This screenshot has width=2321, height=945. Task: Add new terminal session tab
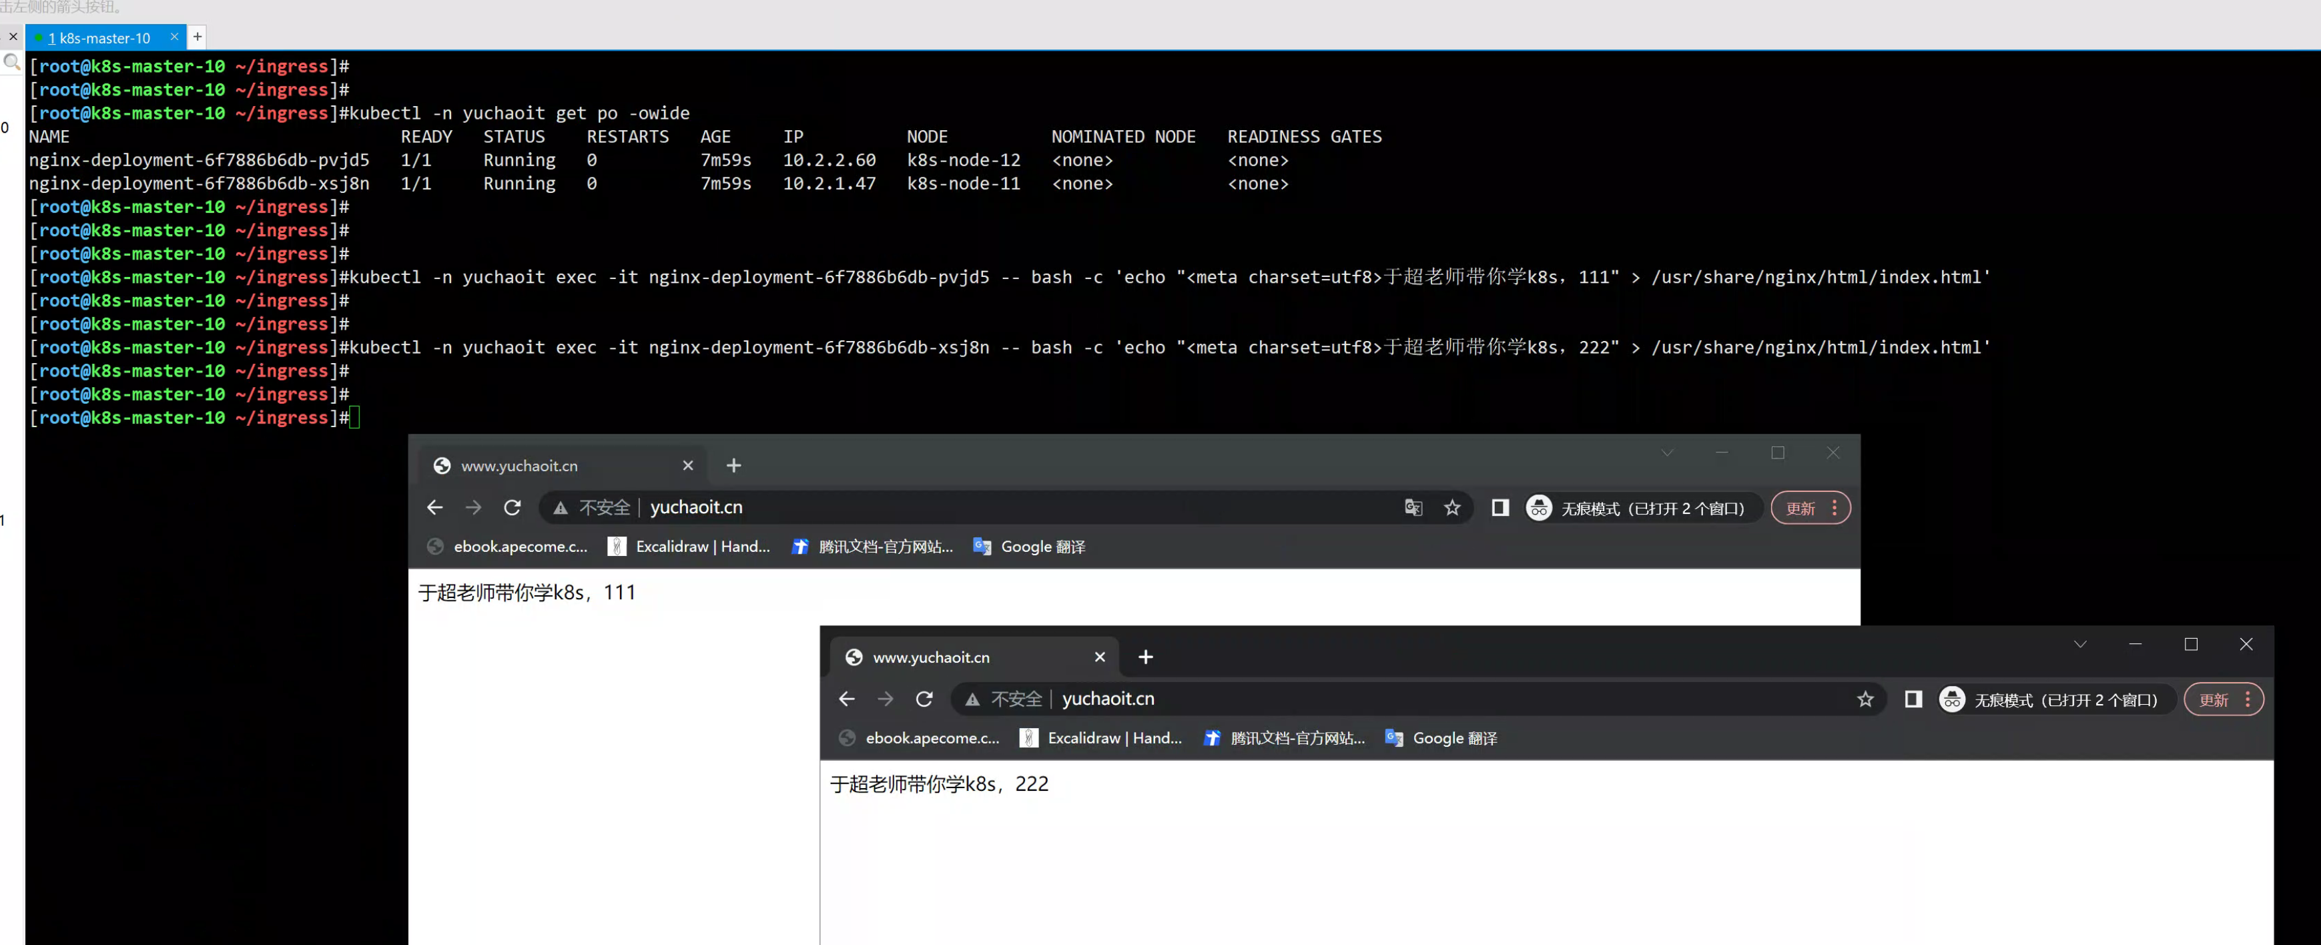[198, 37]
